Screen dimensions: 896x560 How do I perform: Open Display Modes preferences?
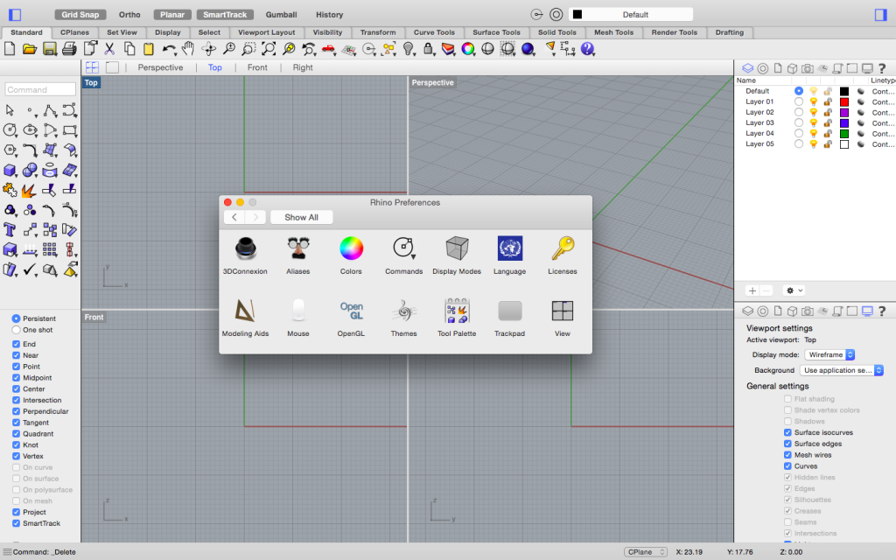click(457, 255)
